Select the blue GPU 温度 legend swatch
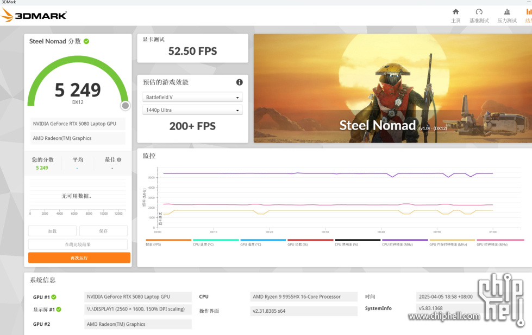 263,240
